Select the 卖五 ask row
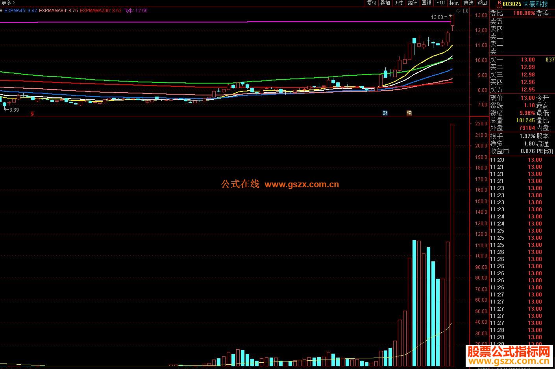555x369 pixels. click(522, 21)
